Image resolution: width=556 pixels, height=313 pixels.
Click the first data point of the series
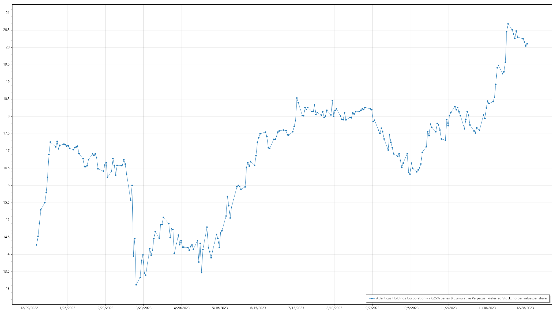(36, 245)
